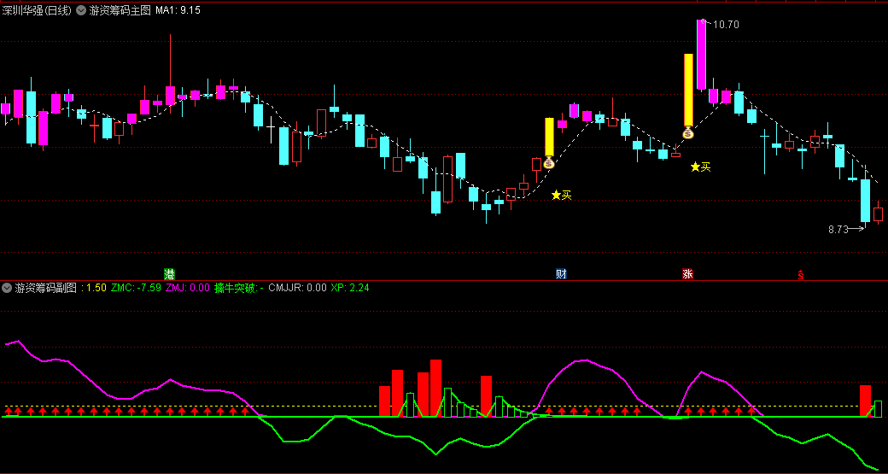The width and height of the screenshot is (888, 474).
Task: Select the lower-left ★买 buy signal
Action: (x=562, y=195)
